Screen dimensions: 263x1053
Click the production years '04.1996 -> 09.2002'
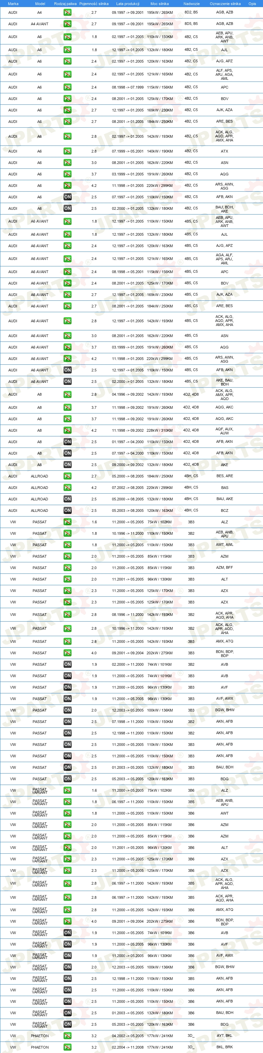(x=128, y=394)
